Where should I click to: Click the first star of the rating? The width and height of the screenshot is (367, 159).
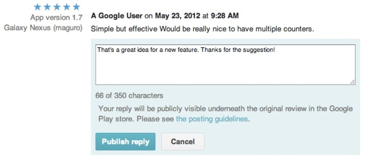[37, 7]
